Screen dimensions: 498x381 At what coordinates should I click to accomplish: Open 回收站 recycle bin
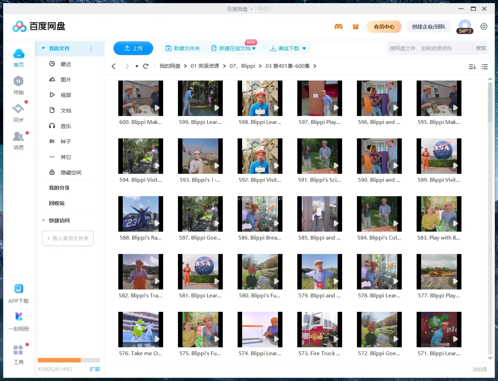pos(57,203)
